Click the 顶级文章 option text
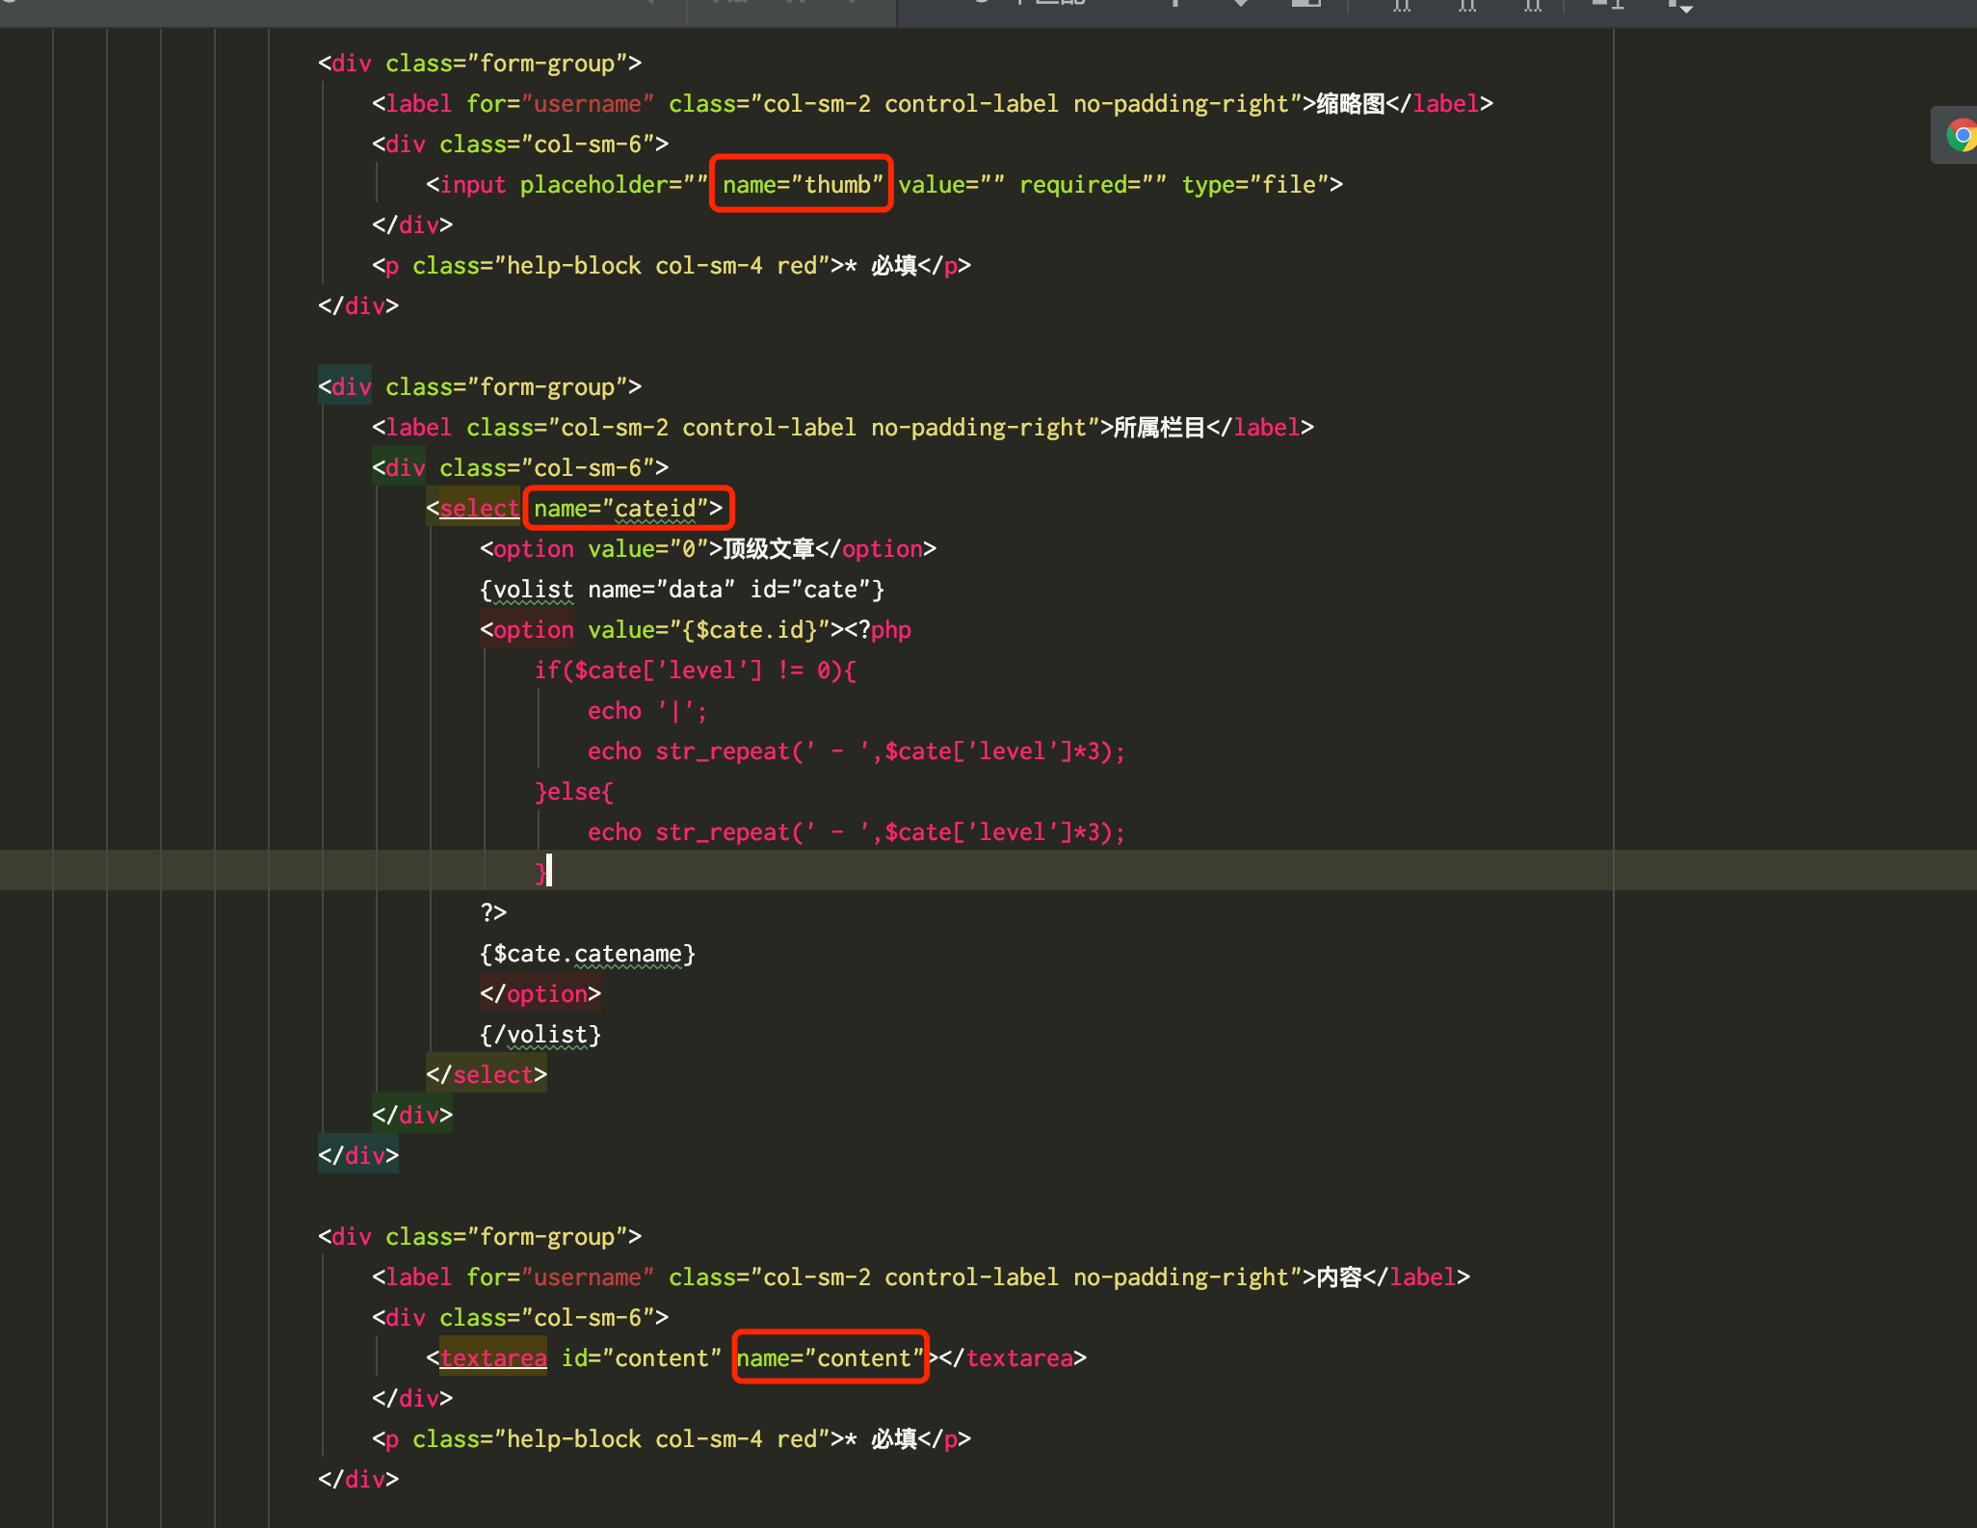1977x1528 pixels. pos(769,548)
